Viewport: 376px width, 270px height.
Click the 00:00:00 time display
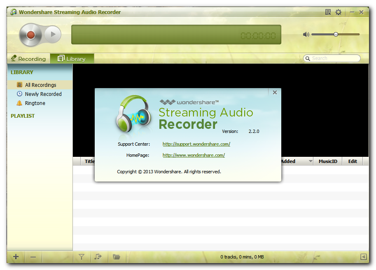(x=258, y=36)
